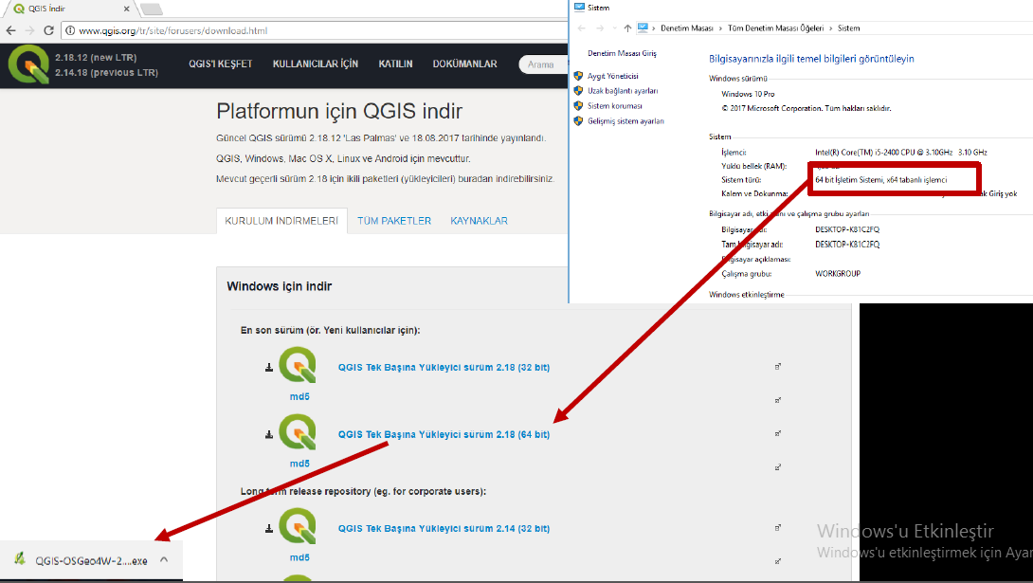Select the KURULUM İNDİRMELERİ tab
Screen dimensions: 1033x583
(x=281, y=221)
